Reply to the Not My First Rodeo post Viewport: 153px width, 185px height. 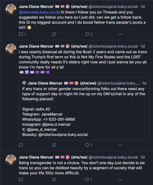(x=21, y=145)
